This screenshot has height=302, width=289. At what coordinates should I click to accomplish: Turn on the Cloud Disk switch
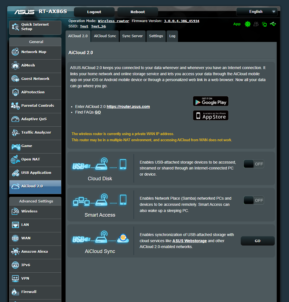tap(254, 164)
